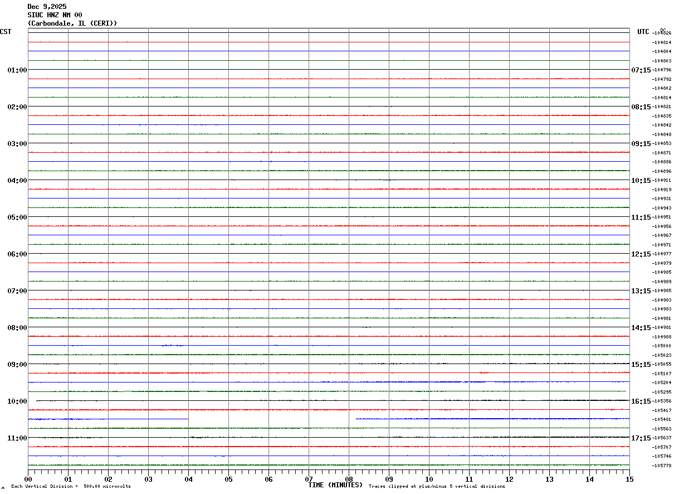The width and height of the screenshot is (674, 494).
Task: Click the DC offset value '-105107'
Action: [x=661, y=374]
